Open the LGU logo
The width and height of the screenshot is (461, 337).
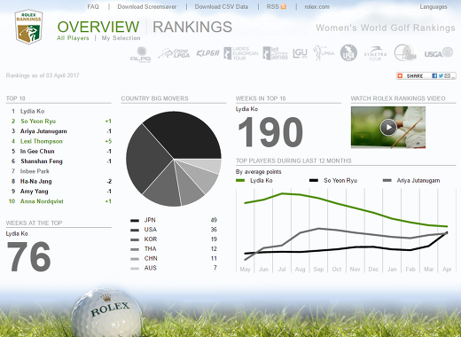[300, 53]
